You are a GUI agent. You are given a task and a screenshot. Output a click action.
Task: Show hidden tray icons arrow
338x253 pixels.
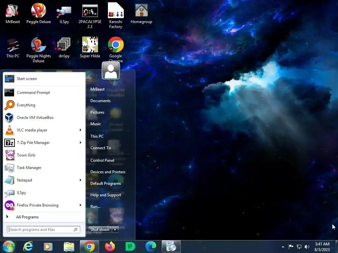283,247
